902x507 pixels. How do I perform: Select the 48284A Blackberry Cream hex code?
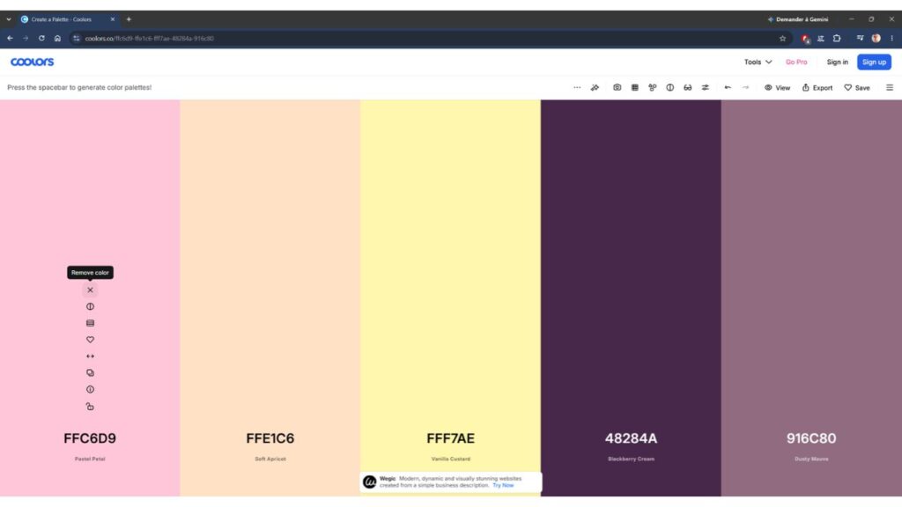(631, 438)
